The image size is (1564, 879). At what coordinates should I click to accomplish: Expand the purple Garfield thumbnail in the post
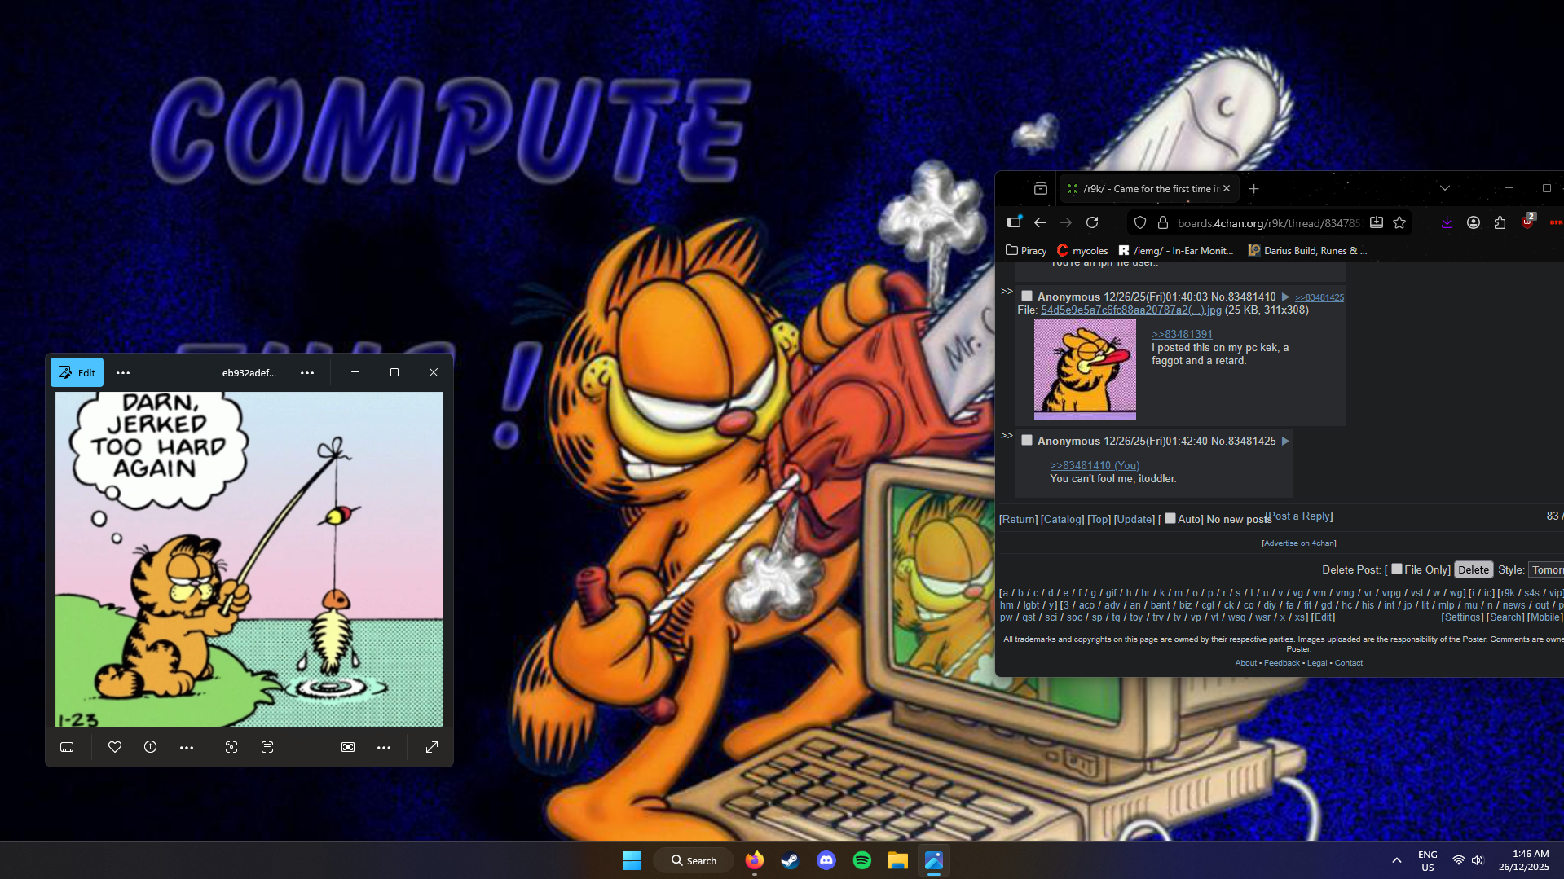(1085, 369)
